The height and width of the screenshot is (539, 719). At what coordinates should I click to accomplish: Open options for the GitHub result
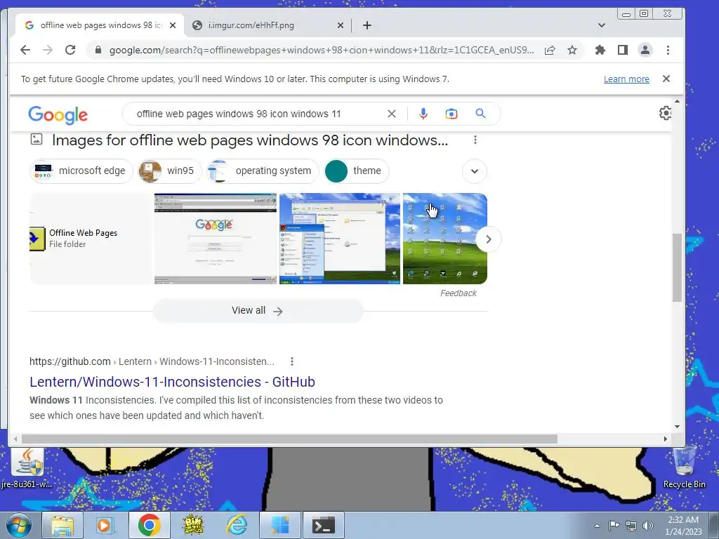pyautogui.click(x=291, y=361)
